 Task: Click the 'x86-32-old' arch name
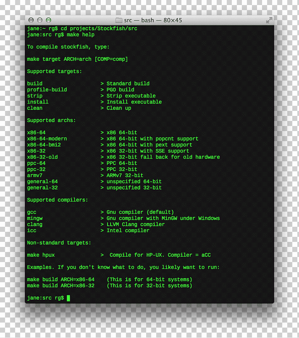pos(42,157)
